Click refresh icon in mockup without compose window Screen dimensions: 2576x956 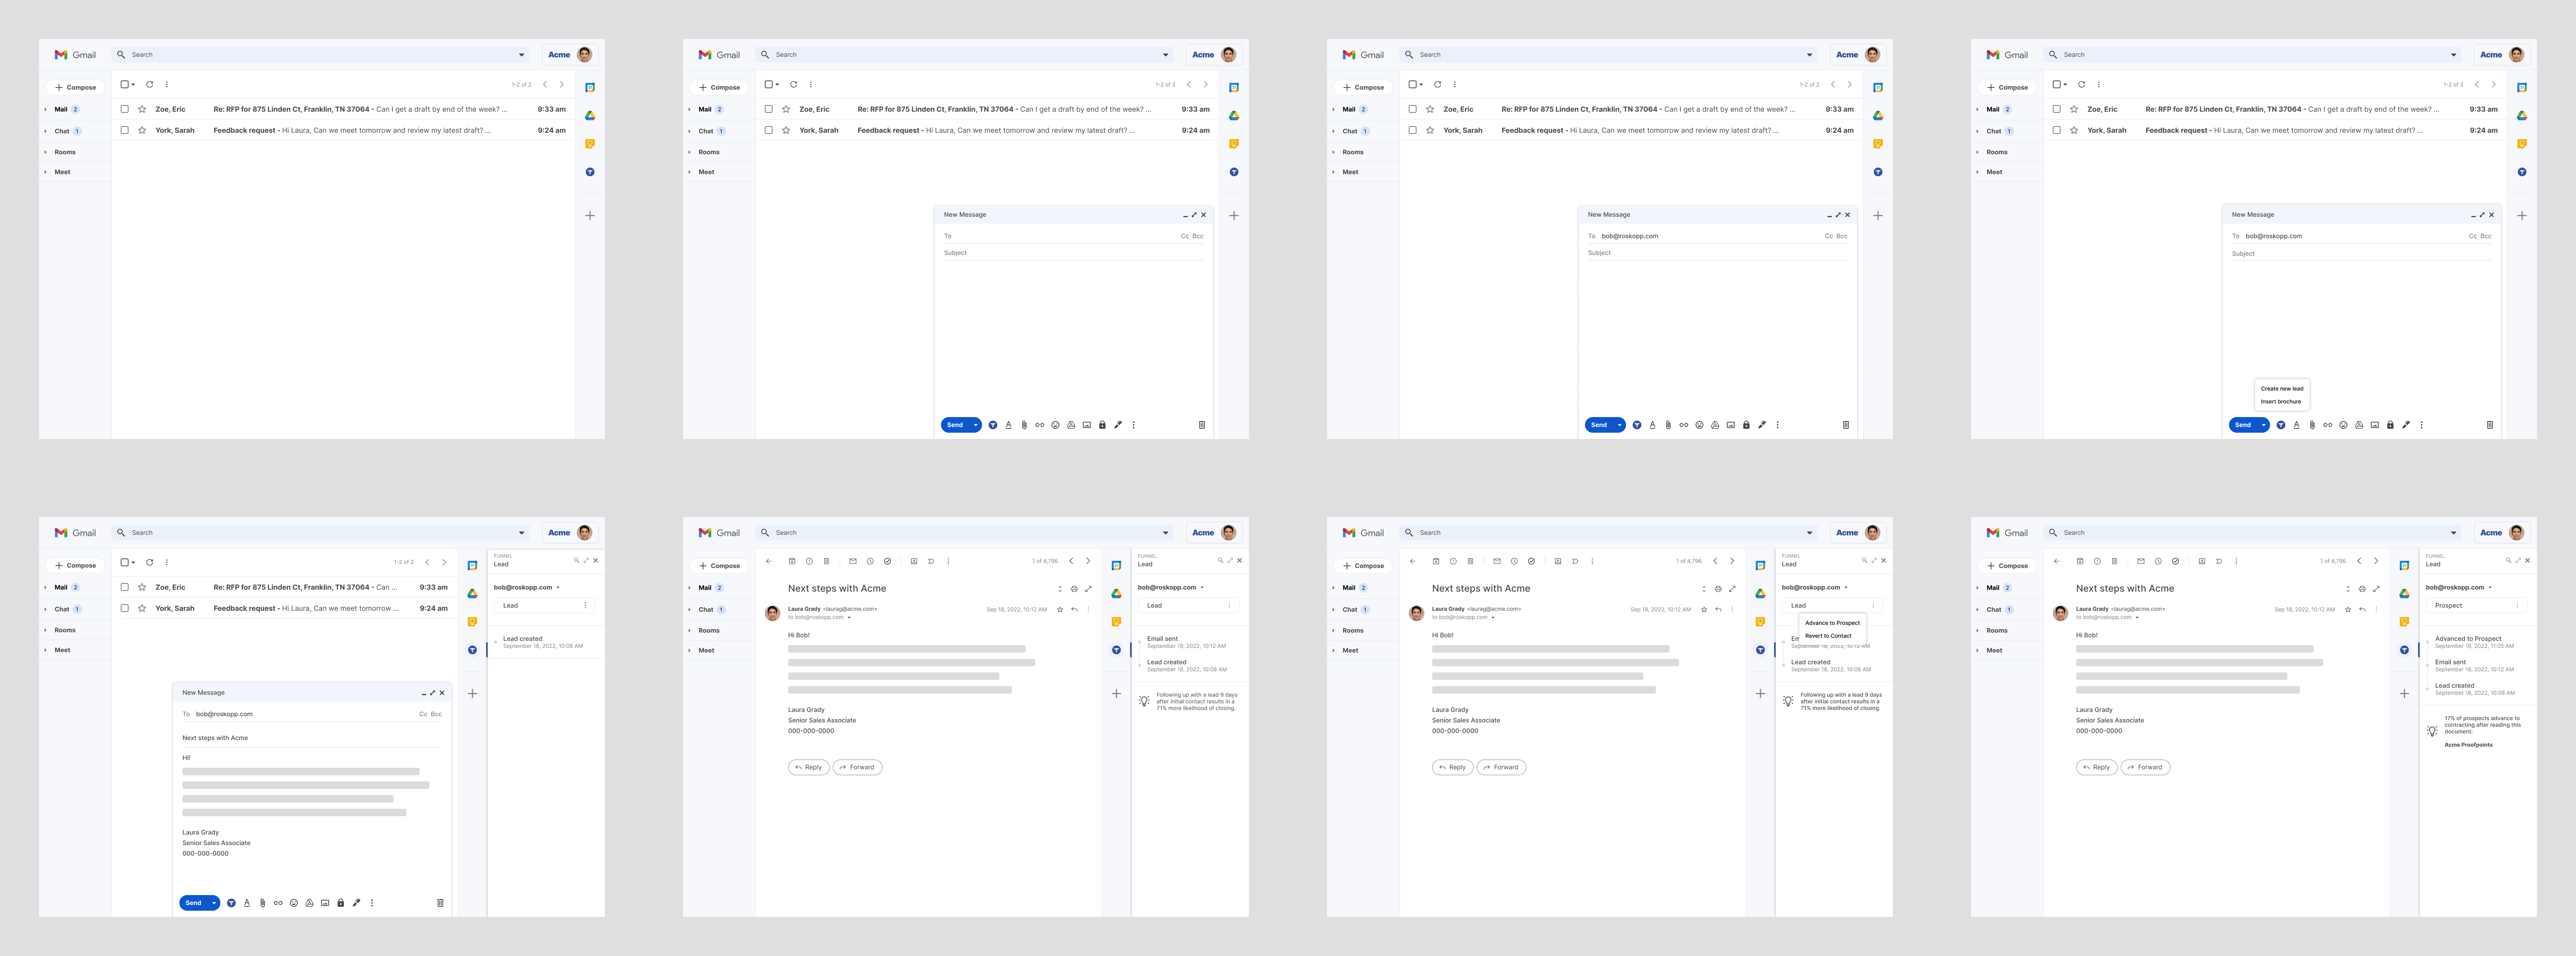[x=150, y=85]
